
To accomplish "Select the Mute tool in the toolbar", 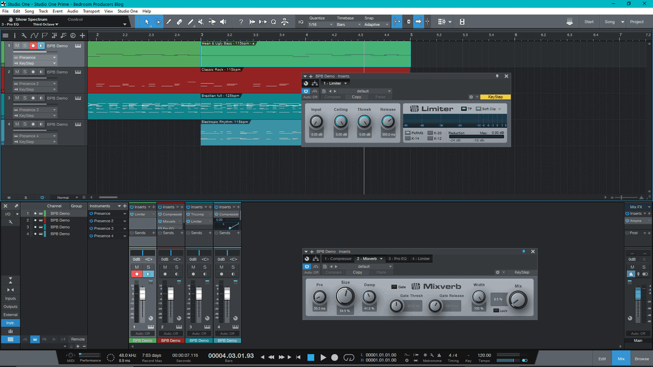I will [x=201, y=22].
